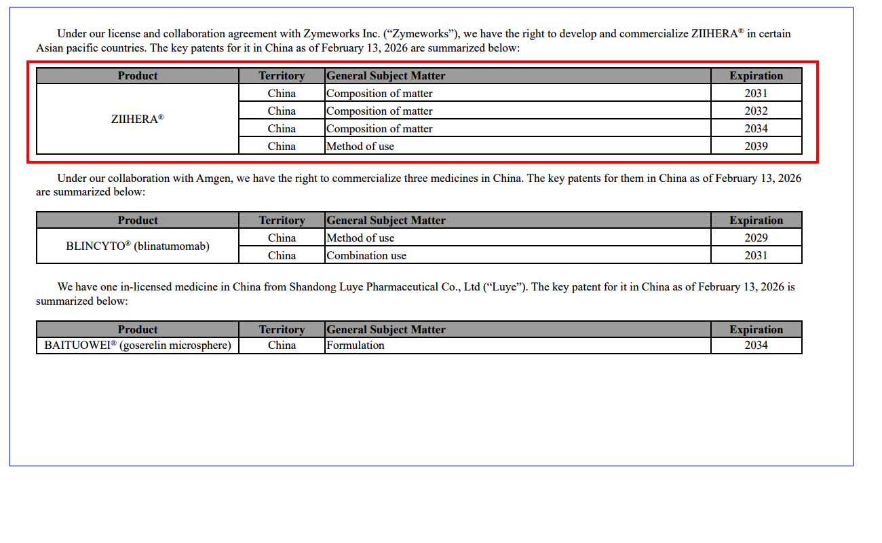
Task: Click "Product" header in the ZIIHERA table
Action: 138,75
